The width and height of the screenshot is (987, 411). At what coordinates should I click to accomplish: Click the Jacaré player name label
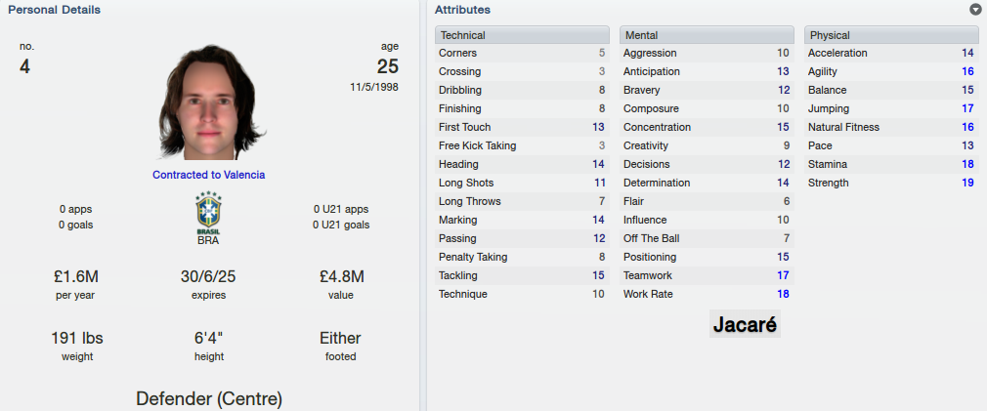pos(745,324)
